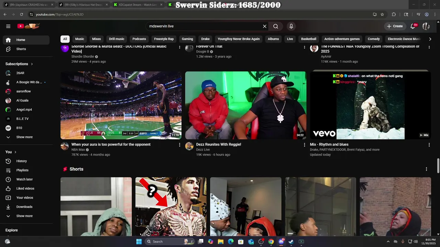440x247 pixels.
Task: Select the Comedy filter chip
Action: pyautogui.click(x=374, y=39)
